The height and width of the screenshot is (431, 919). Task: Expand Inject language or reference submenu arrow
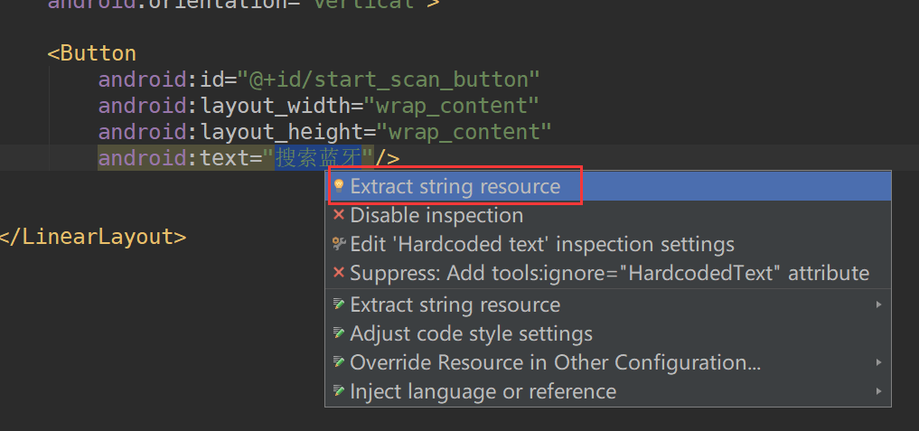click(878, 391)
